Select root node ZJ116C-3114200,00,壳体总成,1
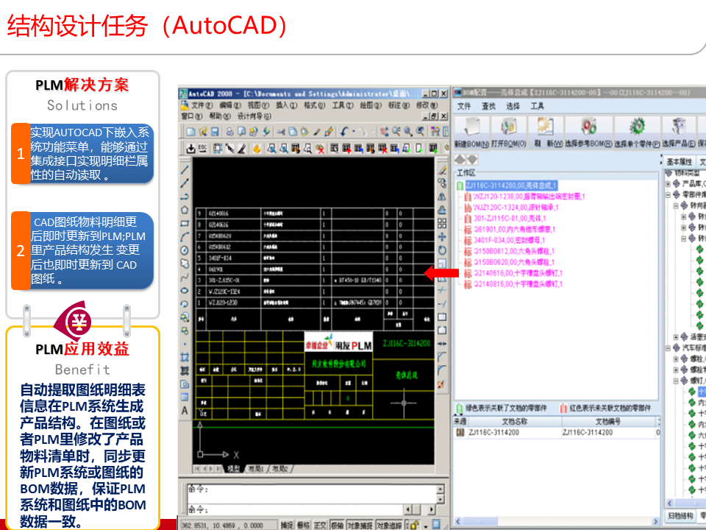The width and height of the screenshot is (706, 530). pos(511,185)
